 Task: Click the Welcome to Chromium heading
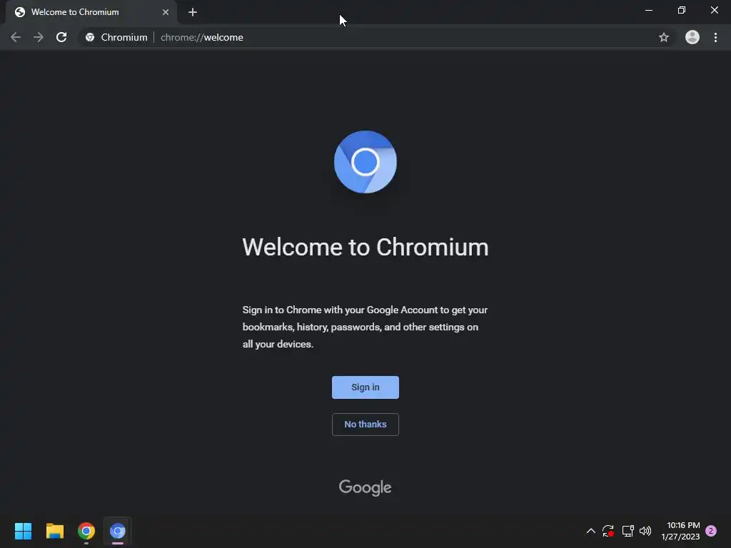point(365,247)
